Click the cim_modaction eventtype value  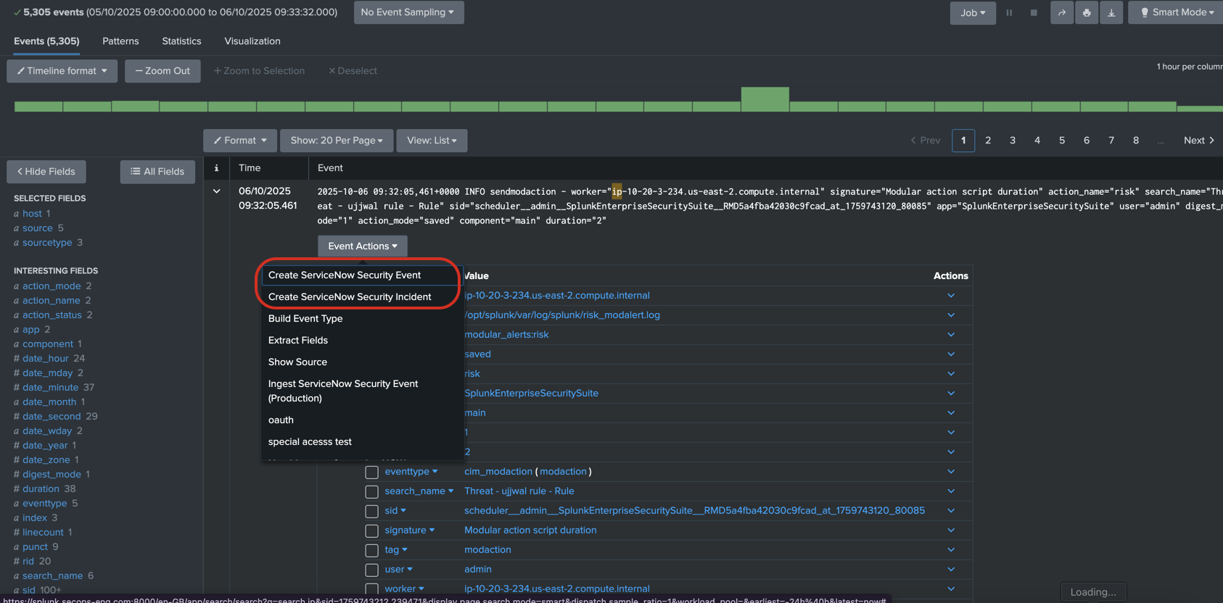click(498, 472)
